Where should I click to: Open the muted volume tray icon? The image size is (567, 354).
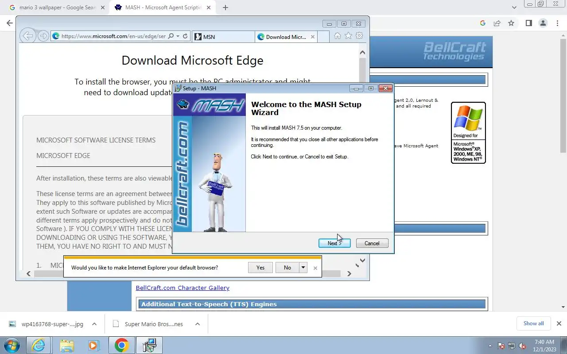click(522, 346)
